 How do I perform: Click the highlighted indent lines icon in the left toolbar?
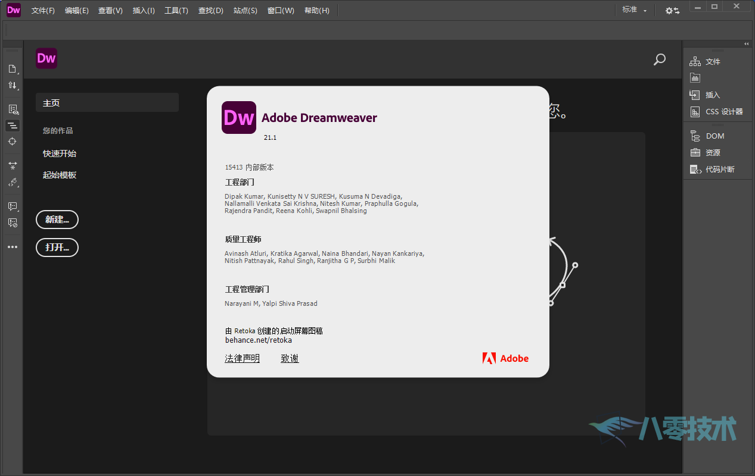coord(13,126)
